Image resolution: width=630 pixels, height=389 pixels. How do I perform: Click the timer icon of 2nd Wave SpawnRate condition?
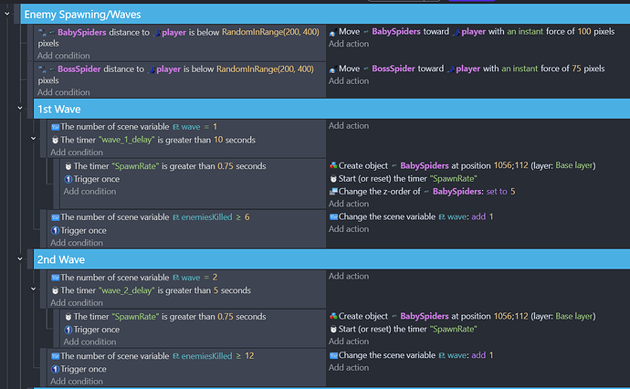(x=68, y=317)
